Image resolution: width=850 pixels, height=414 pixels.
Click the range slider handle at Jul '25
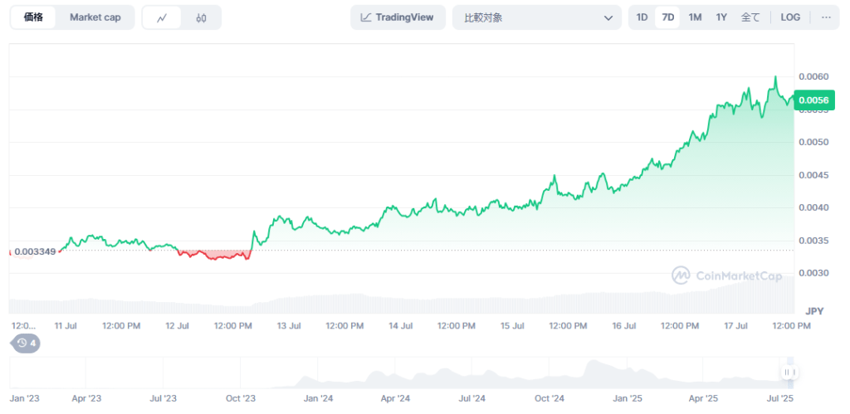point(789,373)
